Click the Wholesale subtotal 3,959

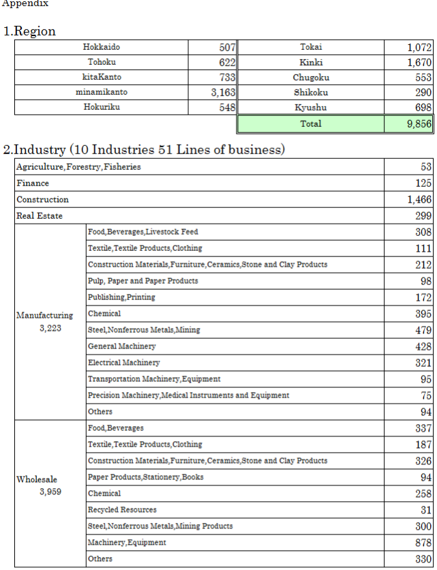(x=50, y=492)
